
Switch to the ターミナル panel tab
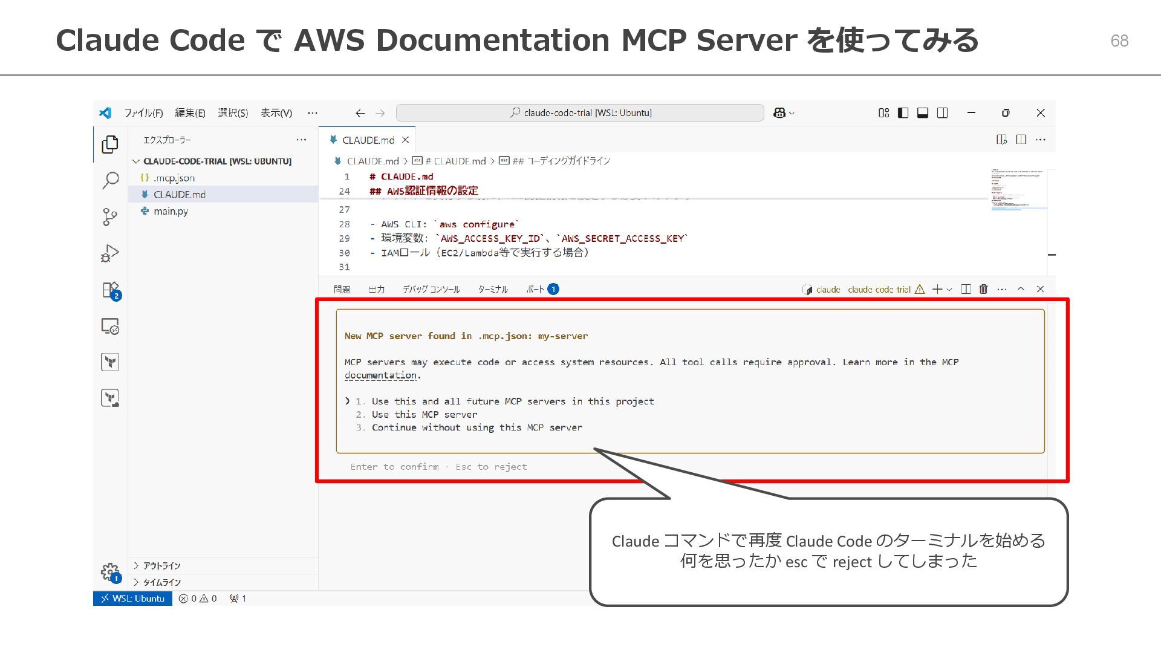pyautogui.click(x=493, y=290)
